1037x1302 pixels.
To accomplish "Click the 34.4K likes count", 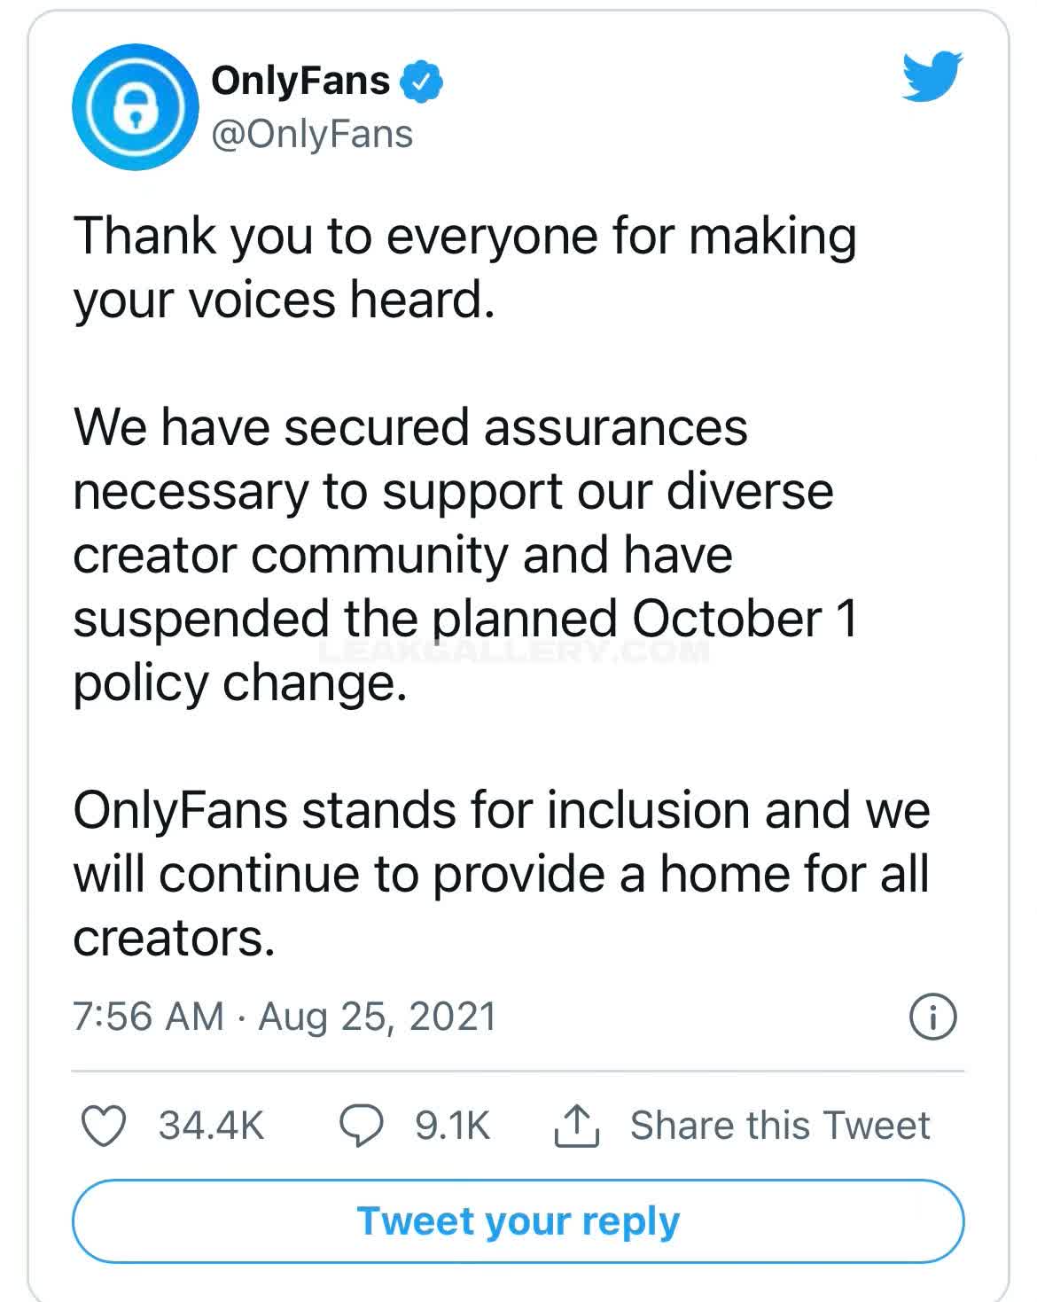I will point(212,1126).
